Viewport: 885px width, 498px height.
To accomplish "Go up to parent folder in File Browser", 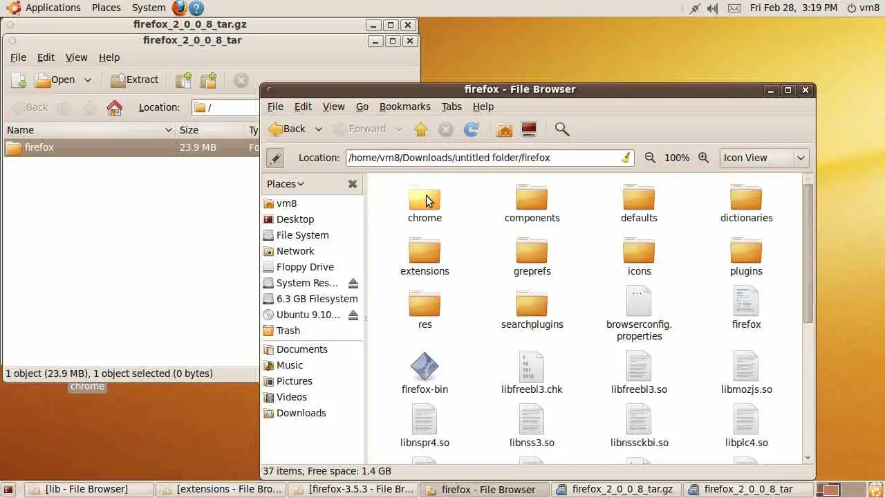I will tap(421, 129).
